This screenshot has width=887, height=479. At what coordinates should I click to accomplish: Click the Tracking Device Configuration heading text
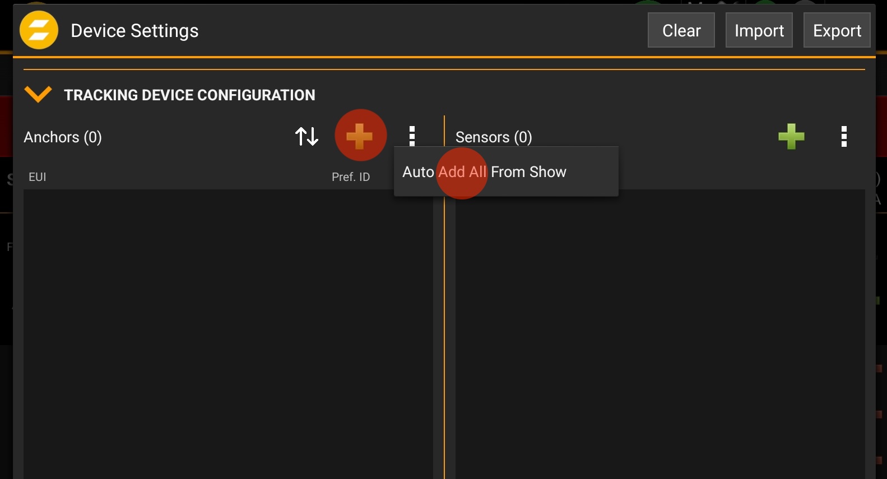[x=189, y=95]
